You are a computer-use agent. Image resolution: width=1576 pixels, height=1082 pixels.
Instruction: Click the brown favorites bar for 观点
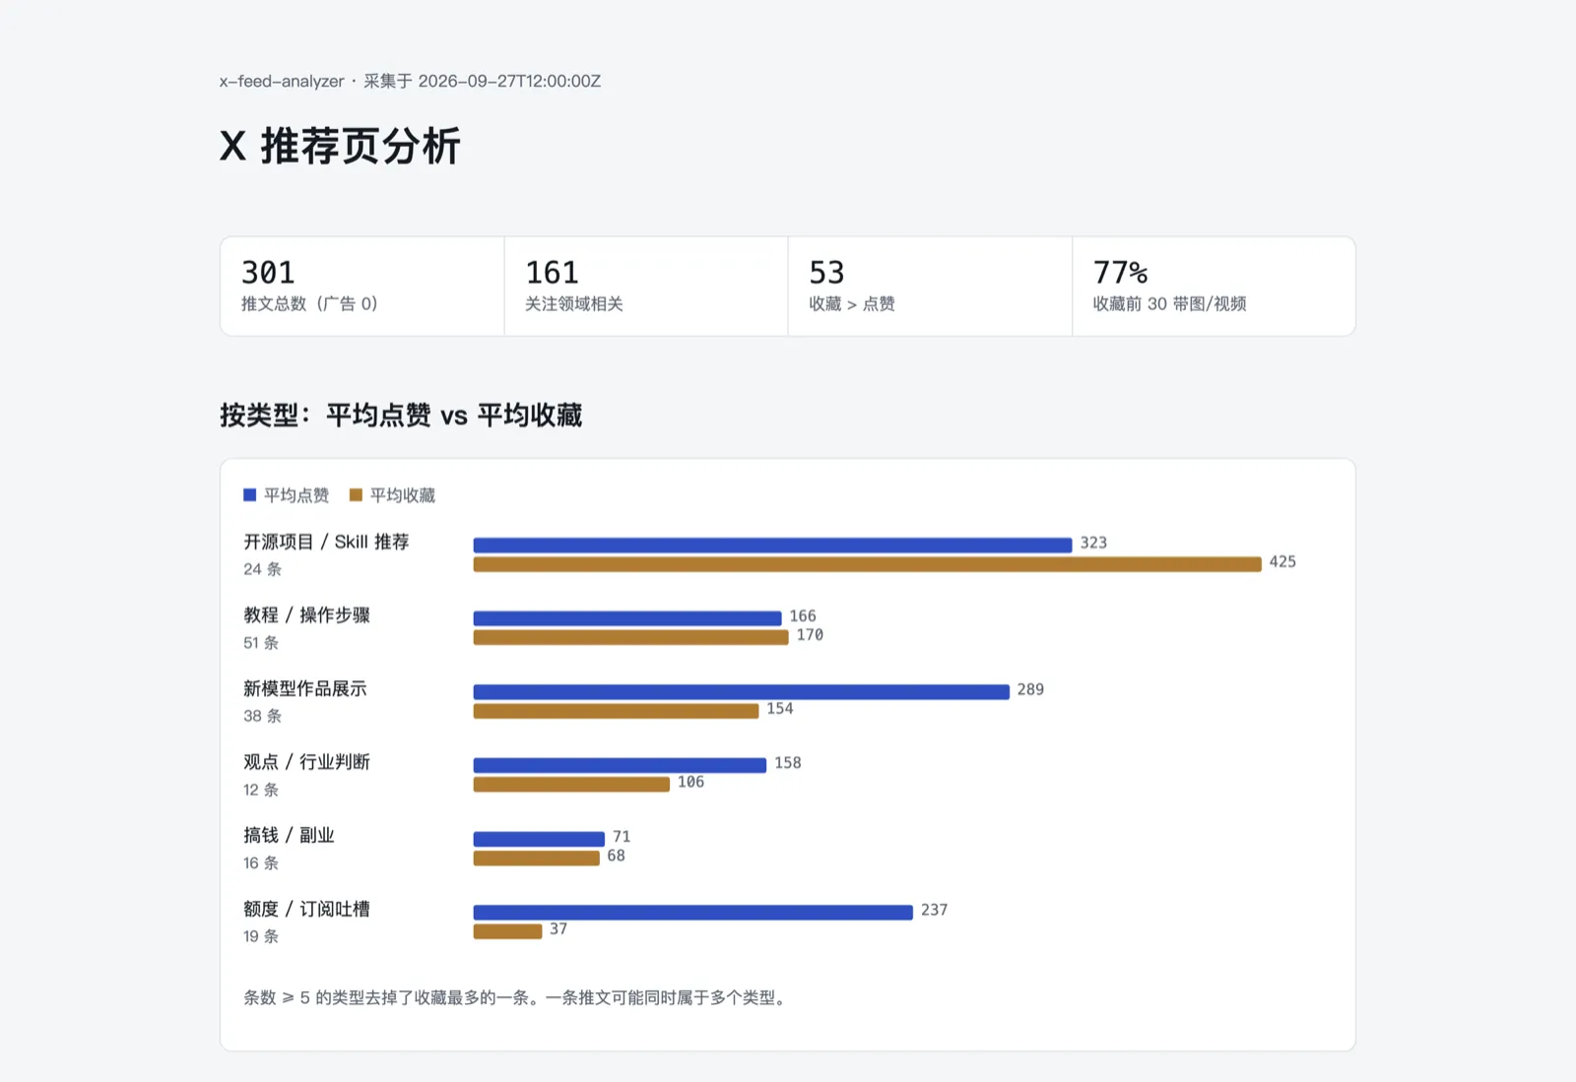pyautogui.click(x=571, y=785)
